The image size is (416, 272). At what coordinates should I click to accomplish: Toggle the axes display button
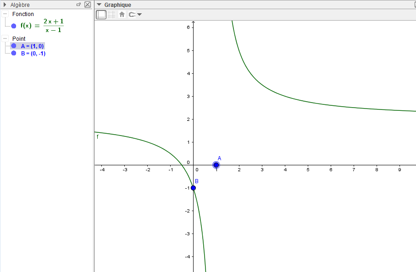tap(101, 14)
